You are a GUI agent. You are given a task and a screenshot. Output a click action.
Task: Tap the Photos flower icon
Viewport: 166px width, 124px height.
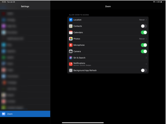(x=71, y=39)
